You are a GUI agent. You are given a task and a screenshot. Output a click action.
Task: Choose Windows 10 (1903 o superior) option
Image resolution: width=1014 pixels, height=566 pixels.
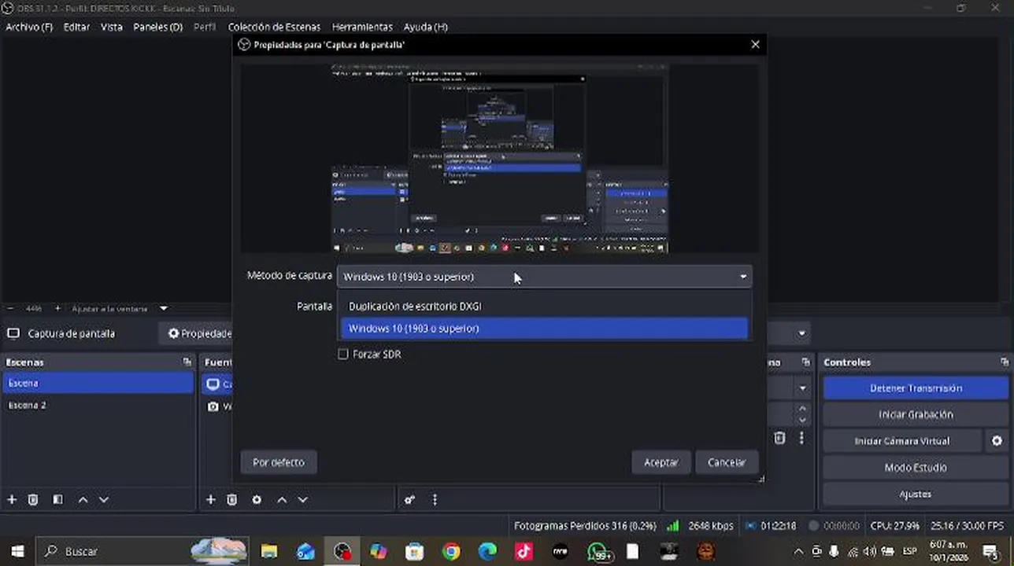coord(544,329)
